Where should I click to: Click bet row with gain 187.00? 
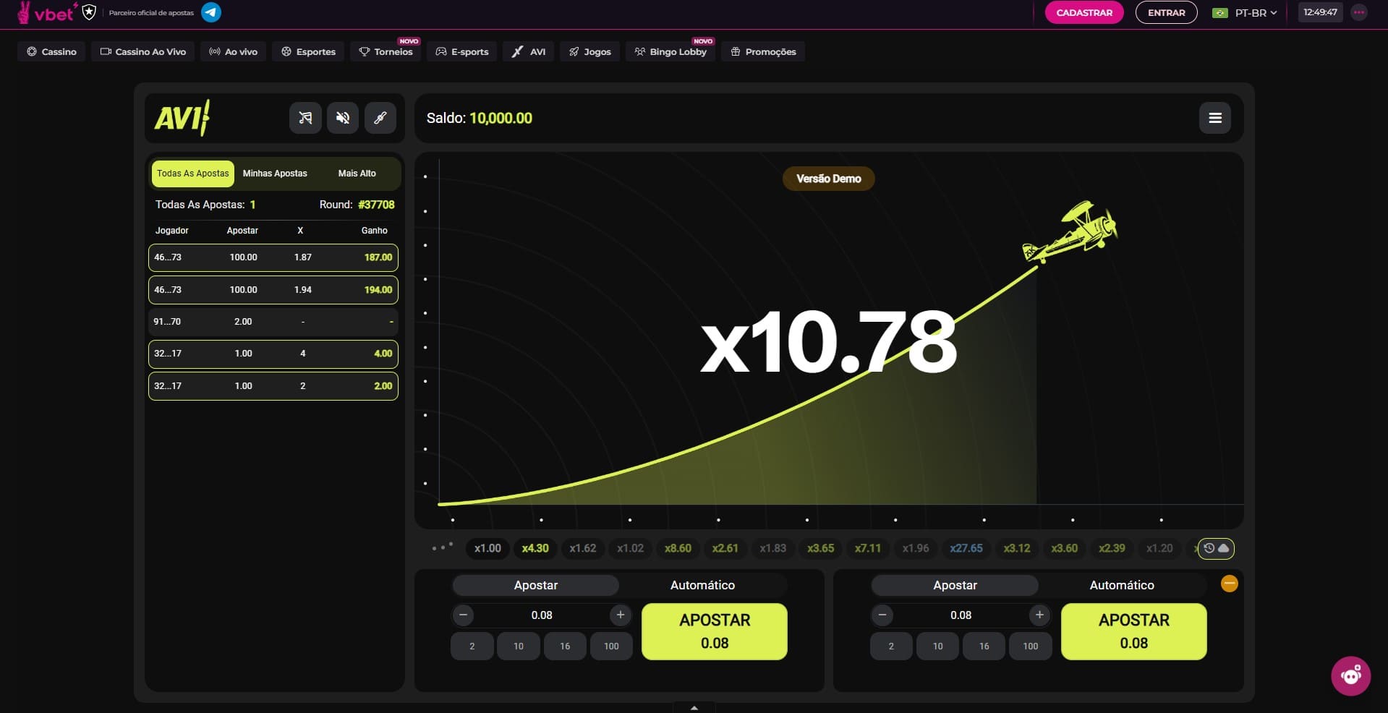pyautogui.click(x=273, y=257)
